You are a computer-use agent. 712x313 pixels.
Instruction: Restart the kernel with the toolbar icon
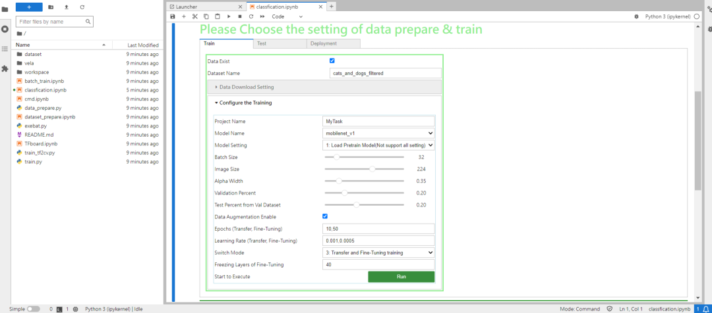(x=251, y=16)
